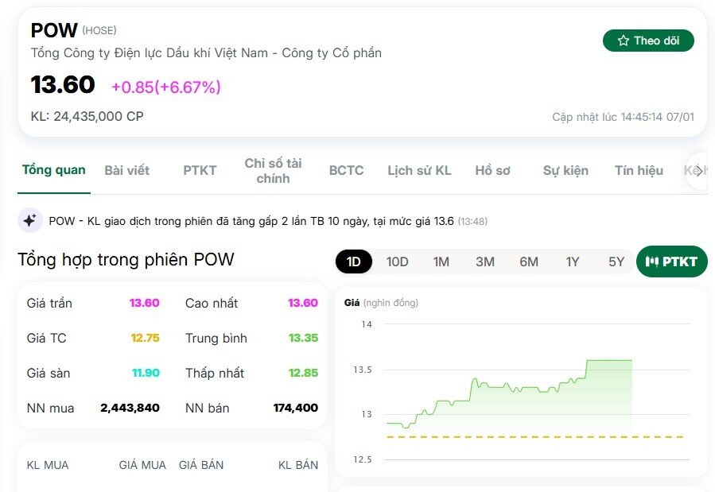Enable the 1Y chart range

572,261
